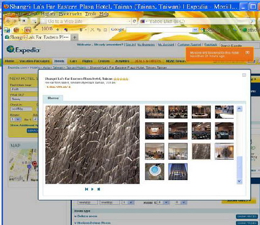Select the hotel exterior night thumbnail
The height and width of the screenshot is (225, 260).
click(178, 172)
